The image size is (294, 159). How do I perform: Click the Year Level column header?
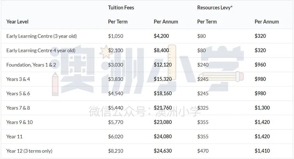(x=17, y=22)
